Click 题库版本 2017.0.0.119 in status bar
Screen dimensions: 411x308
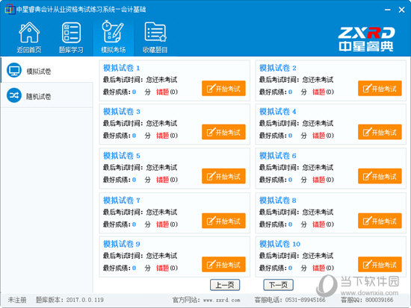tap(69, 300)
